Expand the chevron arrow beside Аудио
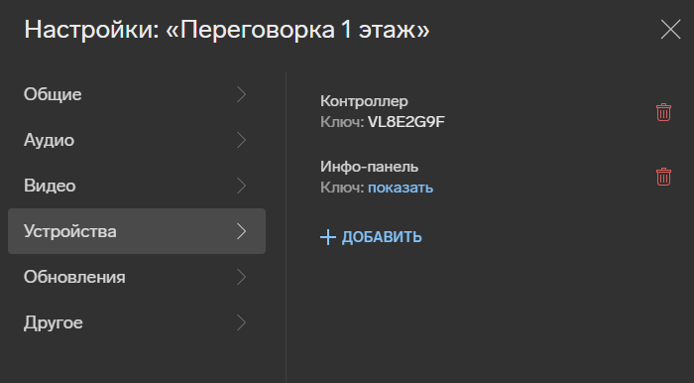 tap(241, 140)
